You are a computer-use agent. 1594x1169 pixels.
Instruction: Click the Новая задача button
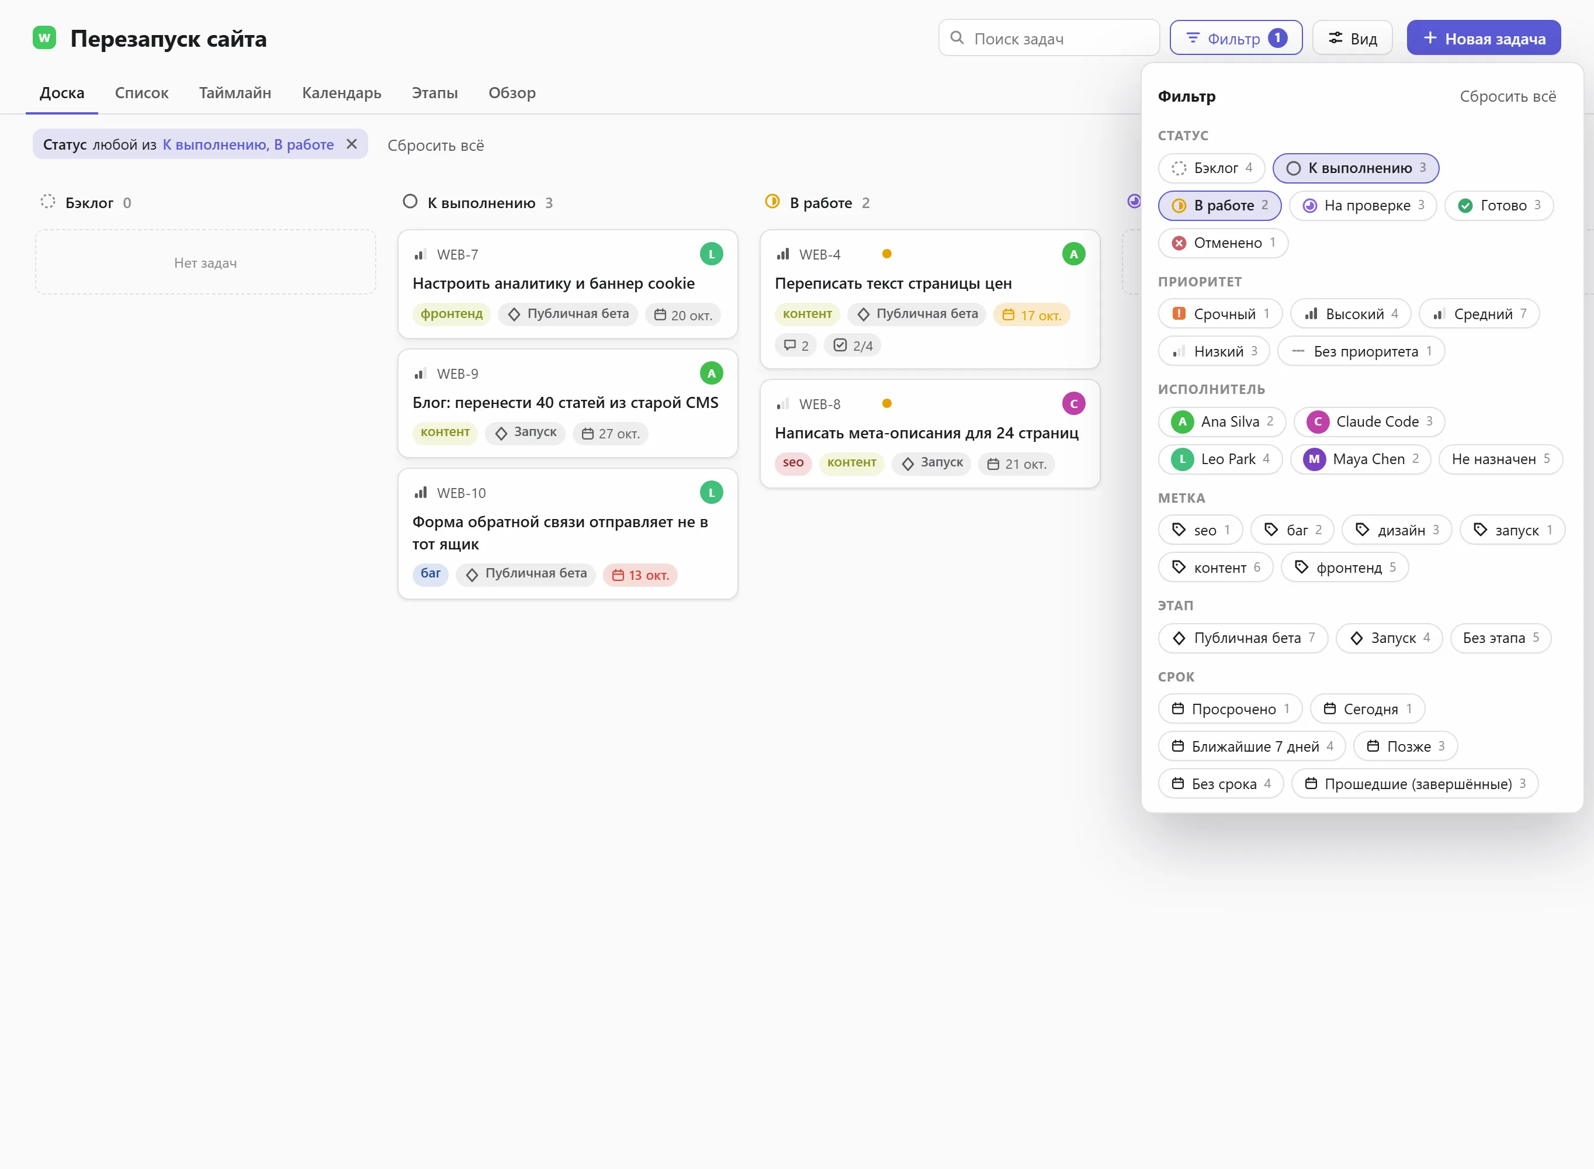tap(1484, 38)
